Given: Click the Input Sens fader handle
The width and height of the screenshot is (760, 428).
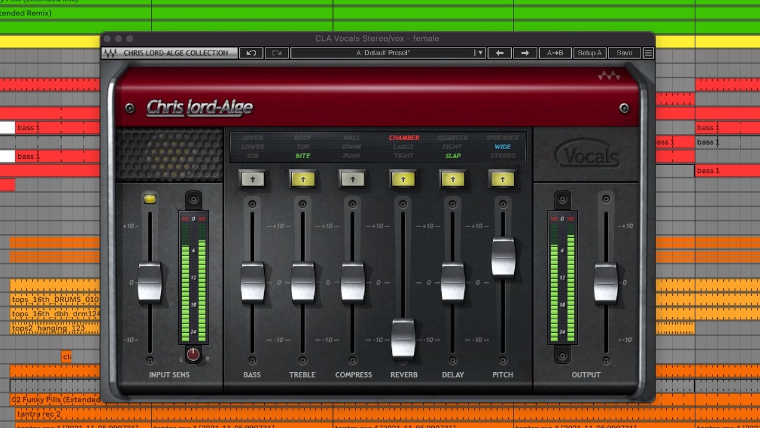Looking at the screenshot, I should (150, 282).
